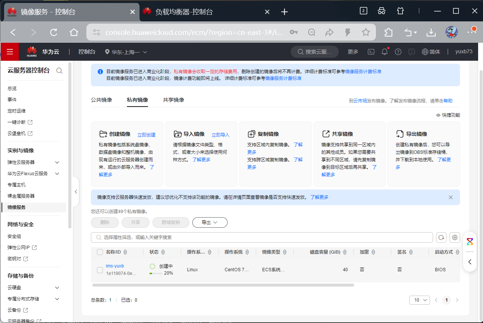Open 更多 in header
This screenshot has height=323, width=483.
coord(353,52)
